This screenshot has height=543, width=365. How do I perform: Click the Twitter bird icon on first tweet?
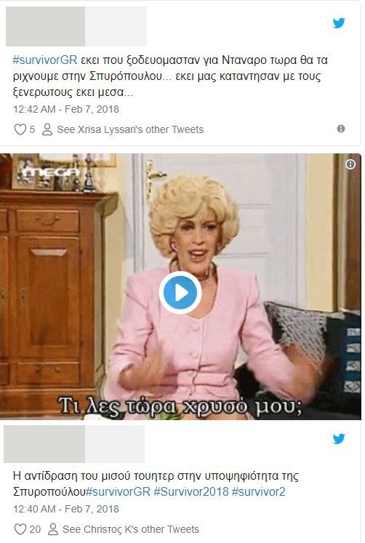[x=339, y=23]
